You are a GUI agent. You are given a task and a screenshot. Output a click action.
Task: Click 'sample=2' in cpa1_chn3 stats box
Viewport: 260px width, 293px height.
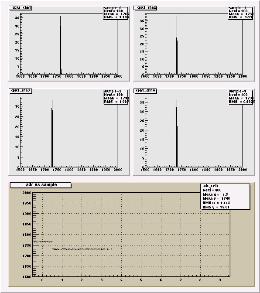(113, 91)
